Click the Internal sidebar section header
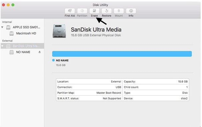Screen dimensions: 202x127 point(7,22)
